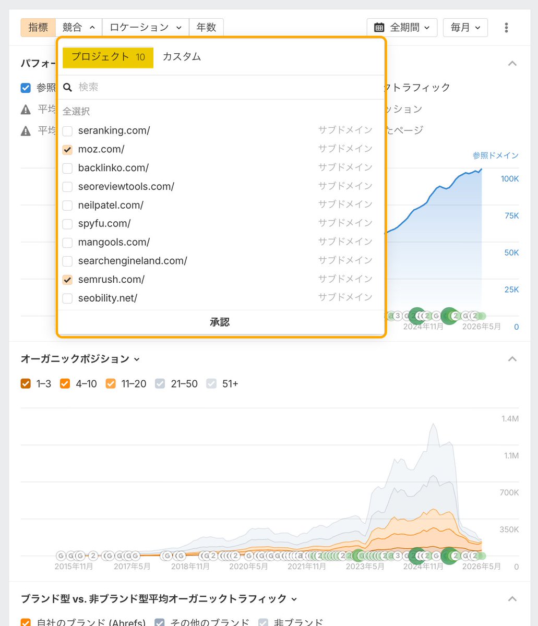This screenshot has height=626, width=538.
Task: Toggle the 51+ positions checkbox
Action: point(211,384)
